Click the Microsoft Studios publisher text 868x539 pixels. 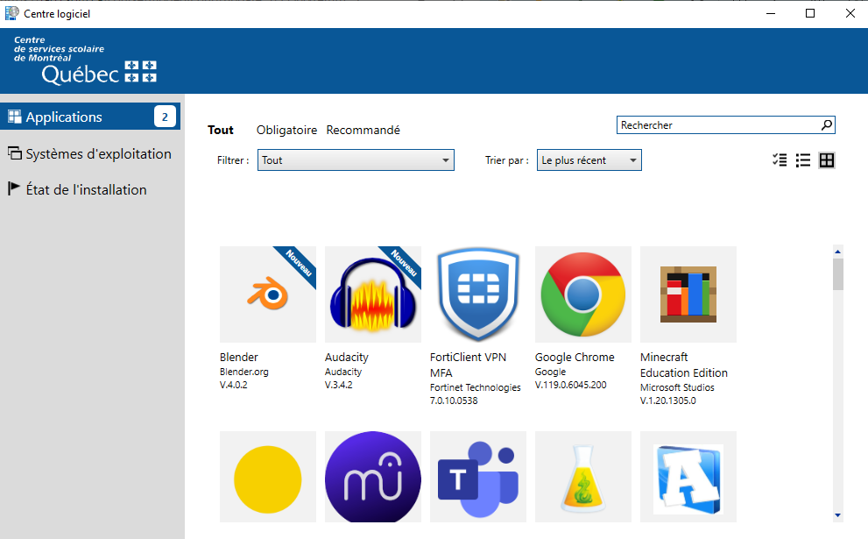678,387
